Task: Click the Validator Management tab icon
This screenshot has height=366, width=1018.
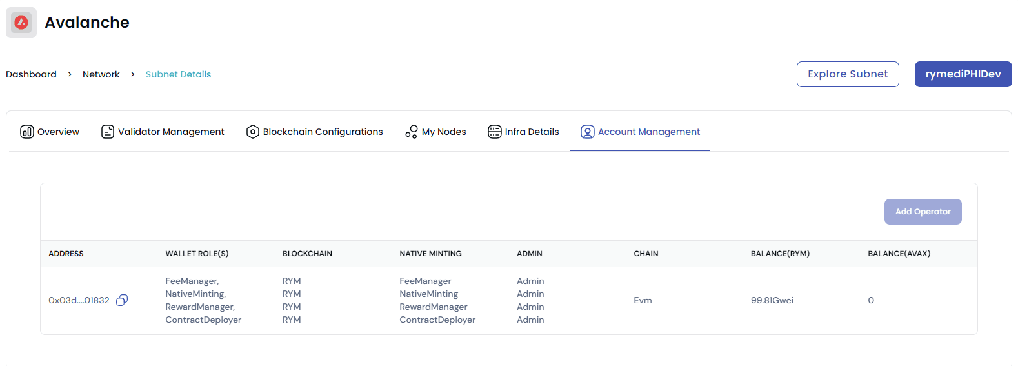Action: [108, 132]
